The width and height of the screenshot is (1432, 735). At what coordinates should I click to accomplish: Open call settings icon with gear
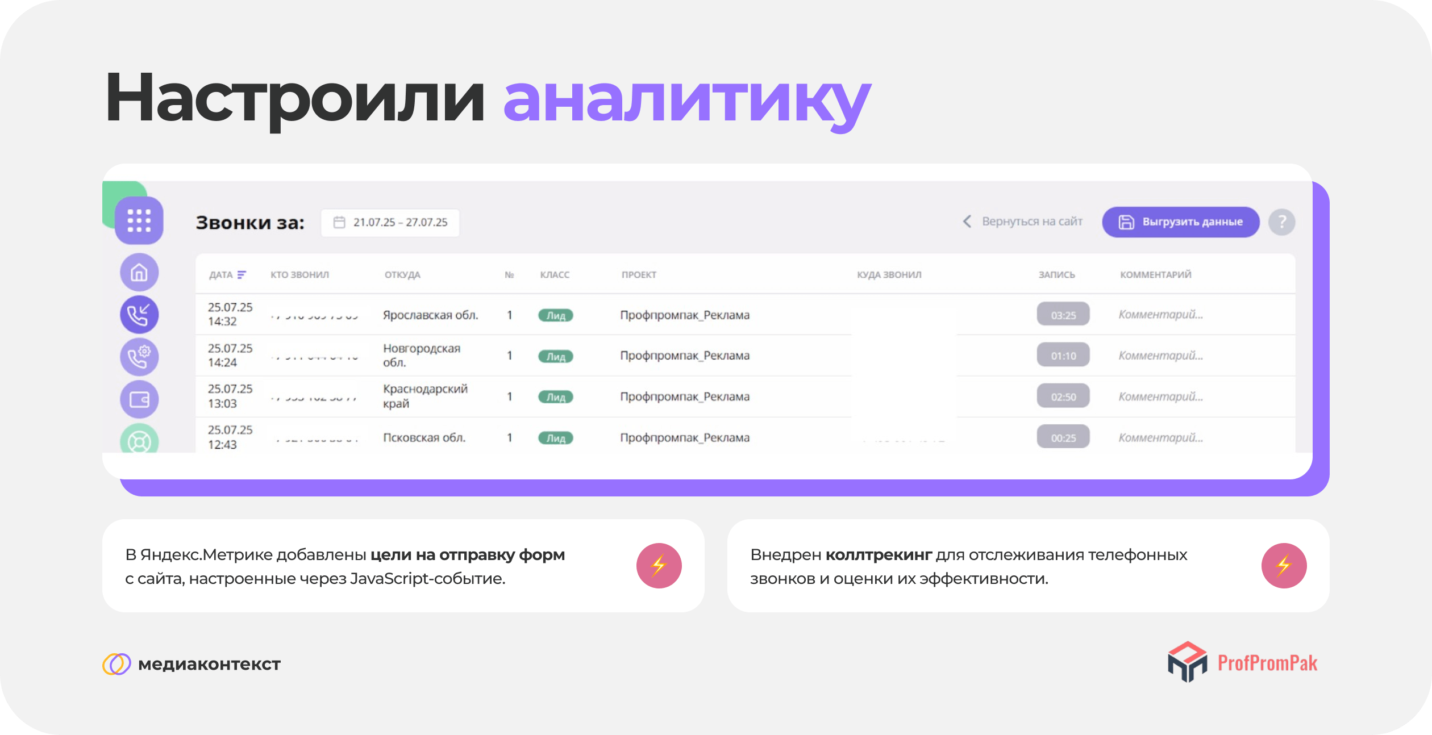click(139, 357)
